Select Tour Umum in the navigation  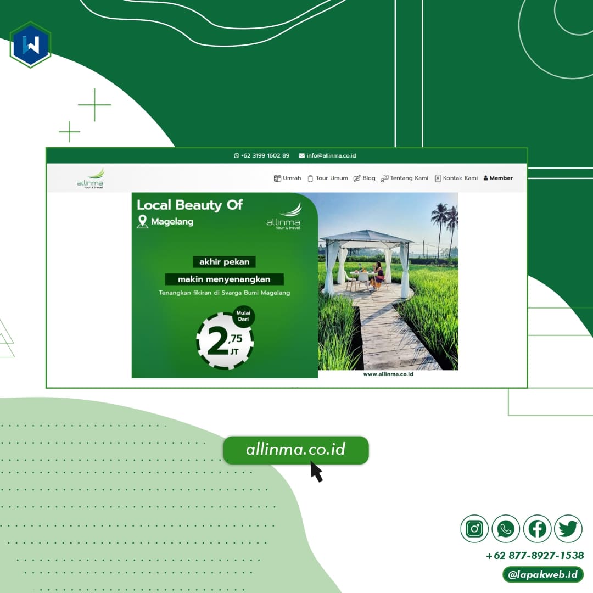pyautogui.click(x=327, y=178)
